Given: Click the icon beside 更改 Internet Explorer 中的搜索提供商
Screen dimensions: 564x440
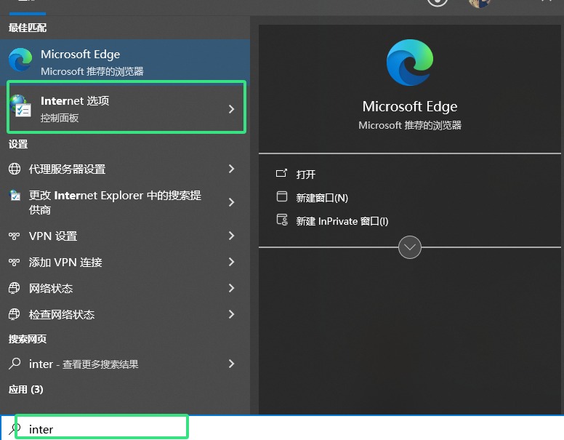Looking at the screenshot, I should [x=15, y=195].
